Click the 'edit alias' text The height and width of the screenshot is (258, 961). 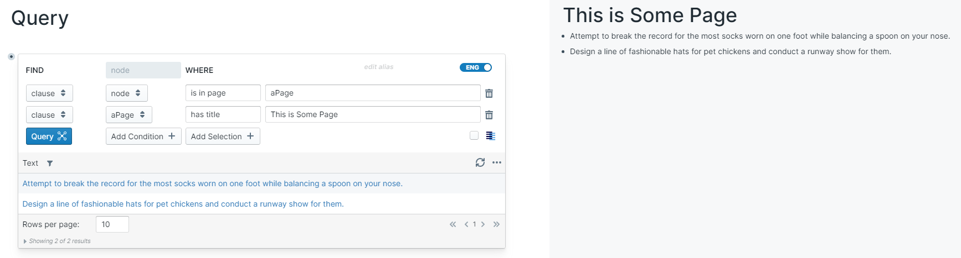pos(379,67)
